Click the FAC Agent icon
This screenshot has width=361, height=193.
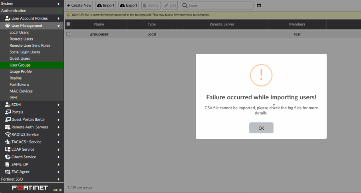point(8,171)
